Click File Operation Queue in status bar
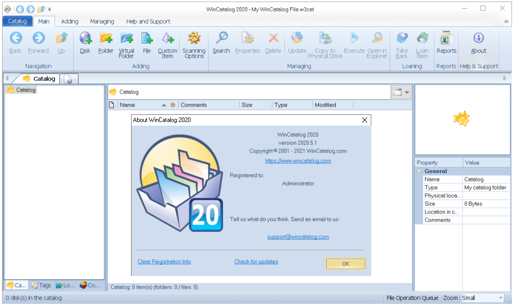This screenshot has width=513, height=305. click(x=412, y=298)
